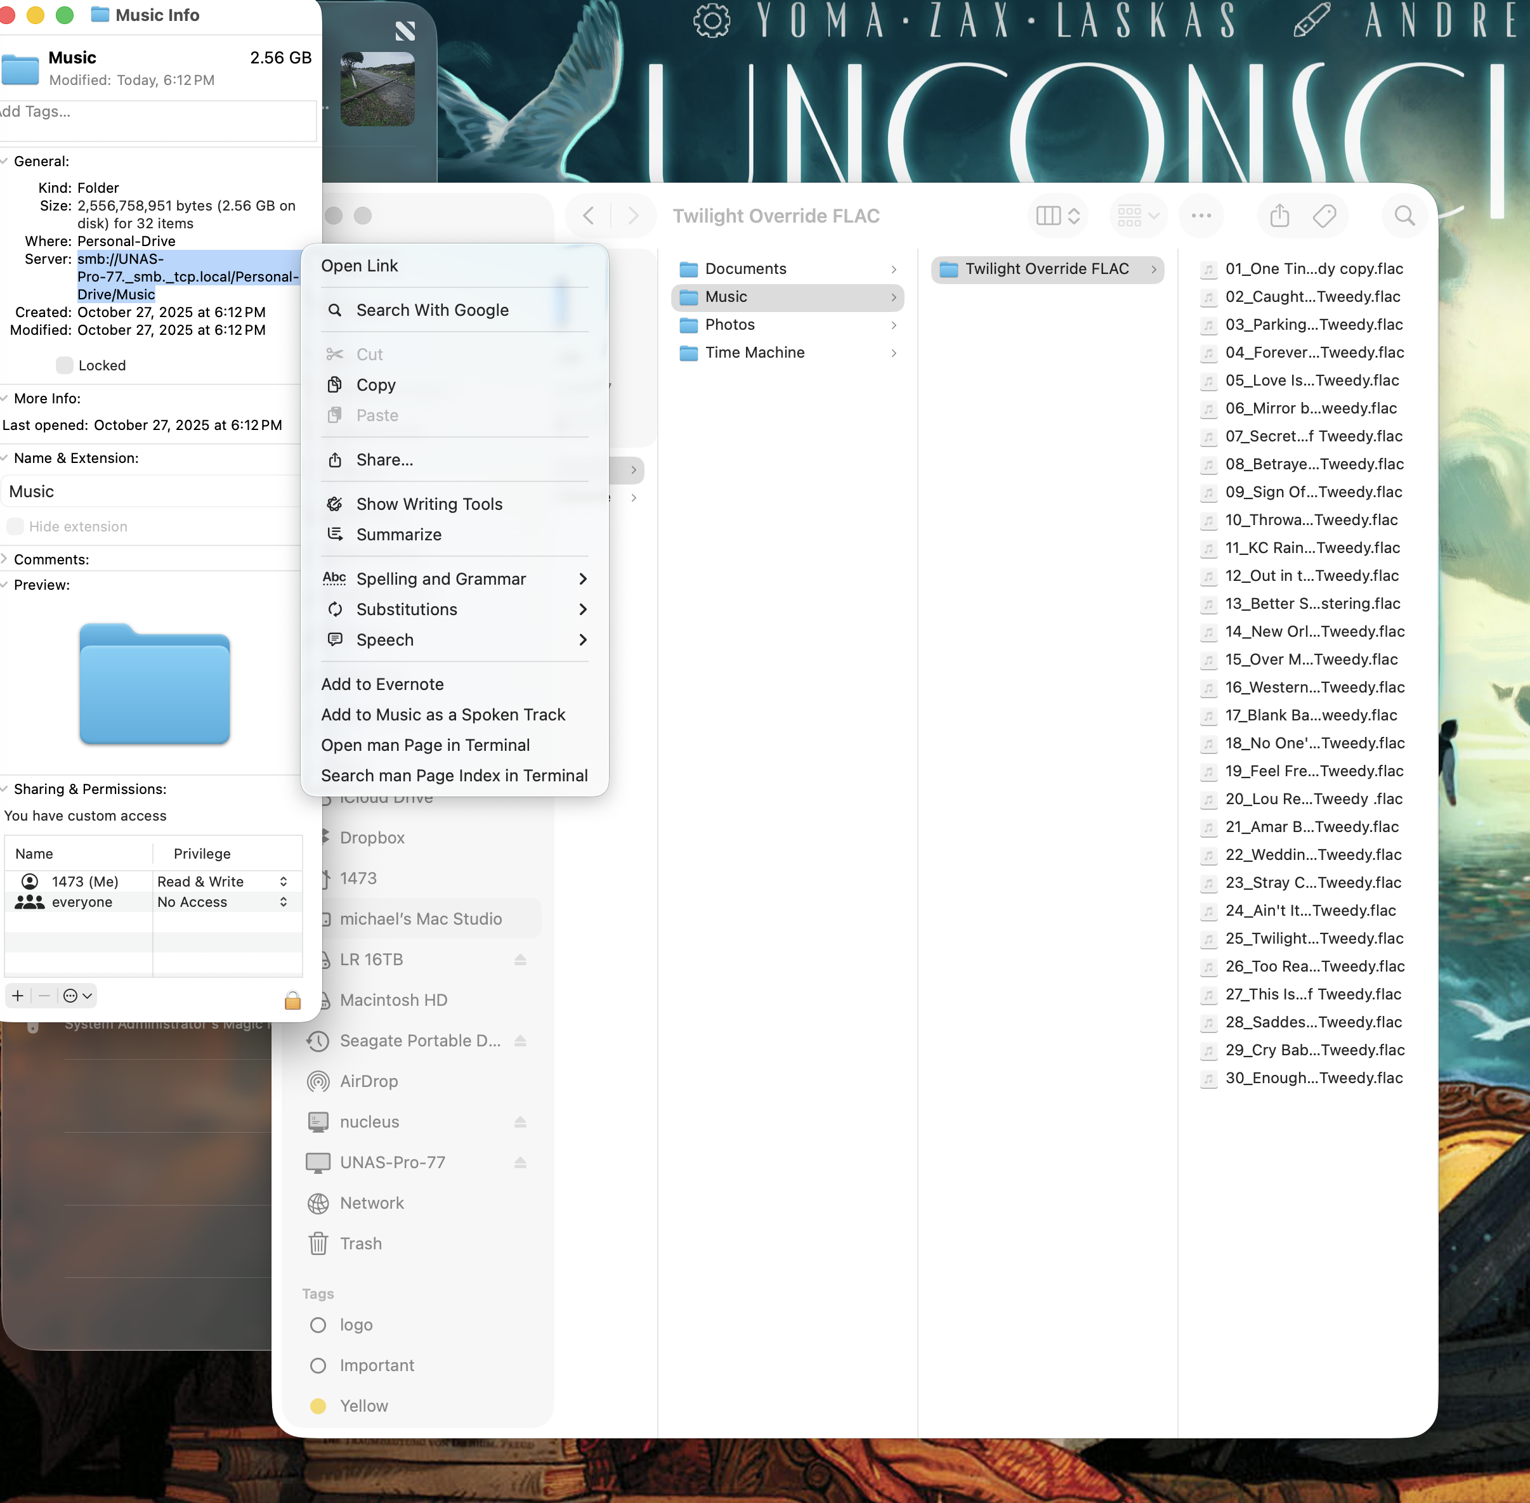Select Search With Google menu item
The height and width of the screenshot is (1503, 1530).
coord(432,310)
